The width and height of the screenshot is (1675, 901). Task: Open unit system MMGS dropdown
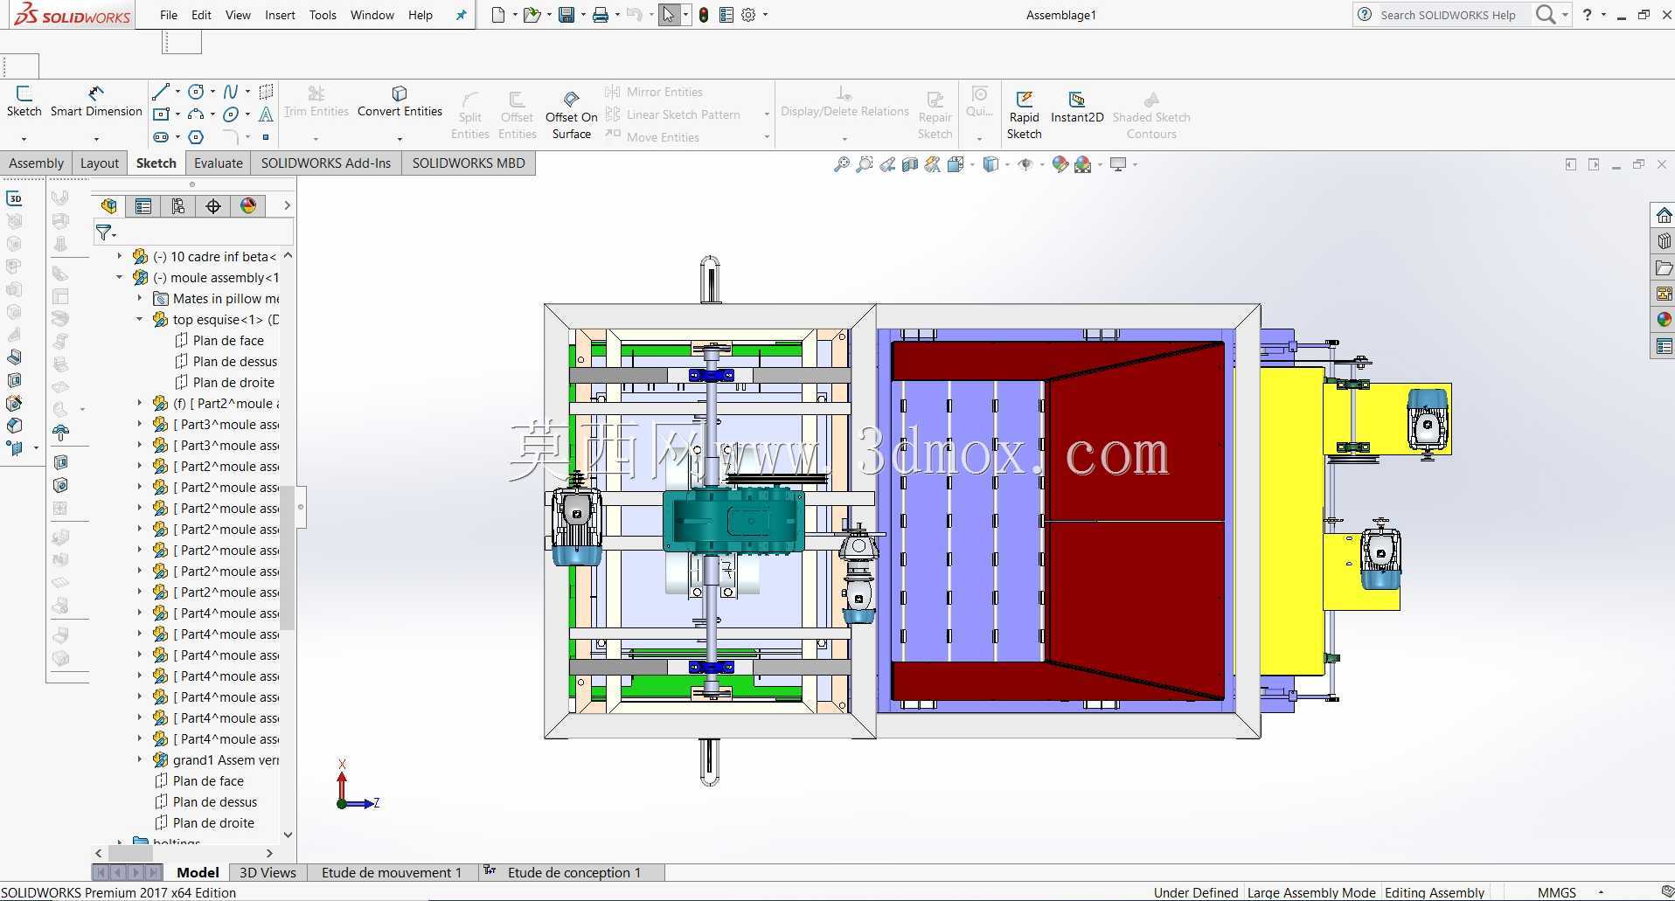[1601, 892]
